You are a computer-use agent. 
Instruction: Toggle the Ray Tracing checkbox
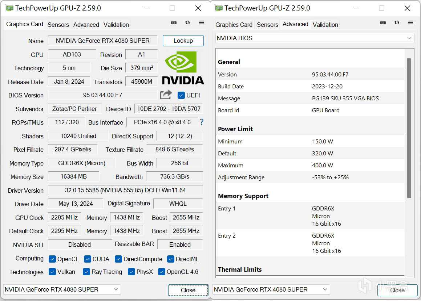(86, 272)
